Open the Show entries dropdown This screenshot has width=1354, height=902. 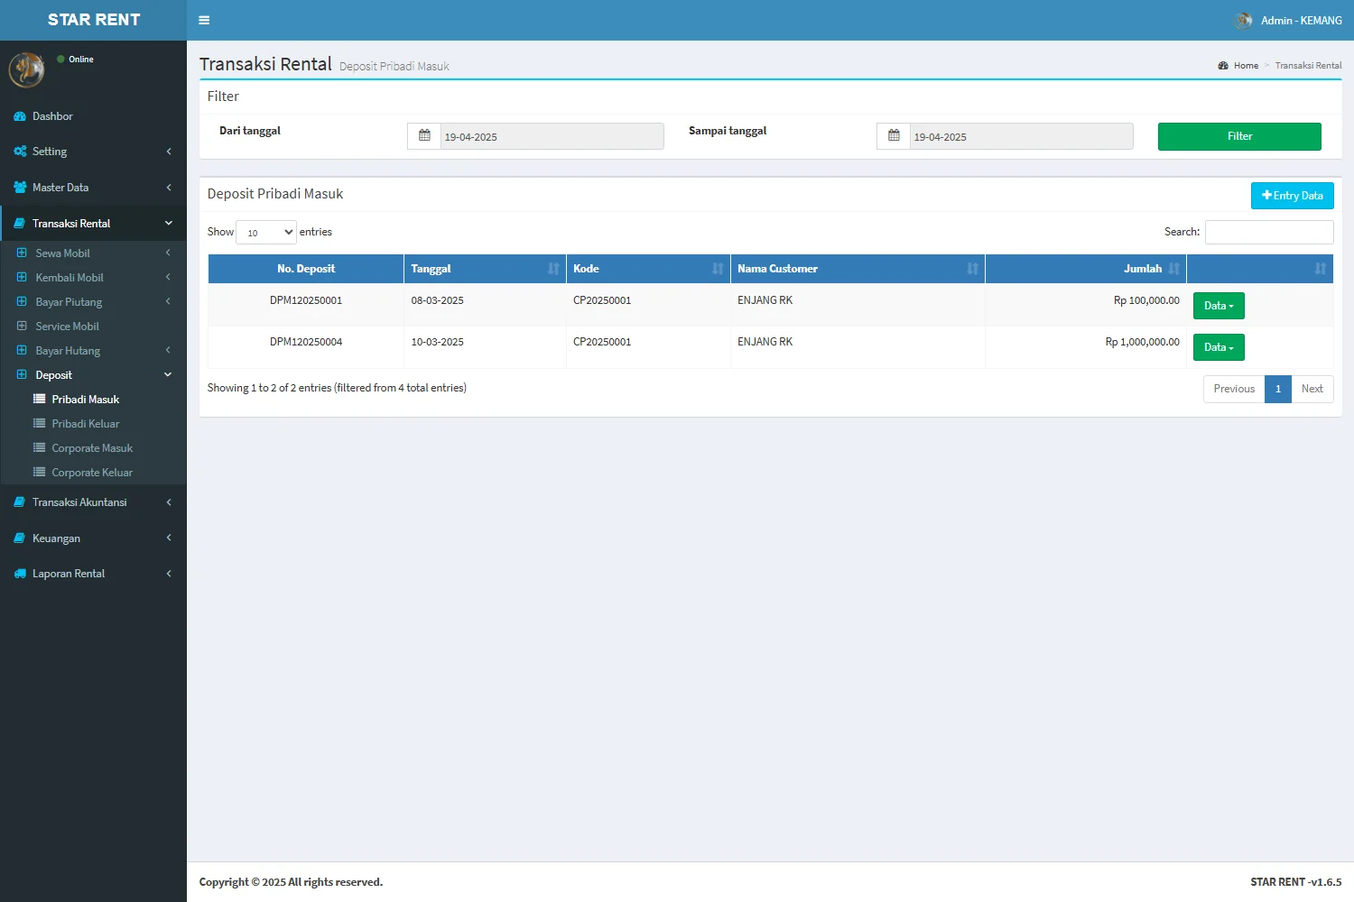pos(266,233)
